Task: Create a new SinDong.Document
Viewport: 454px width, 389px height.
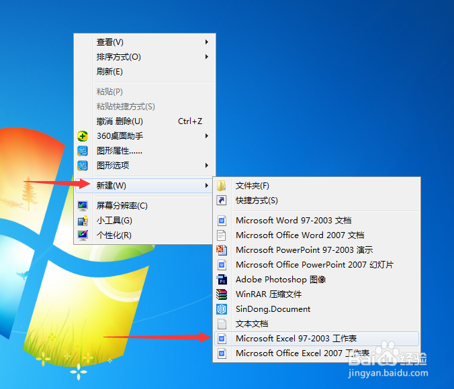Action: [316, 309]
